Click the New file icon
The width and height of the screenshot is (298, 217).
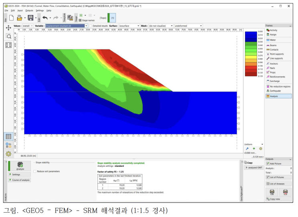pyautogui.click(x=11, y=18)
